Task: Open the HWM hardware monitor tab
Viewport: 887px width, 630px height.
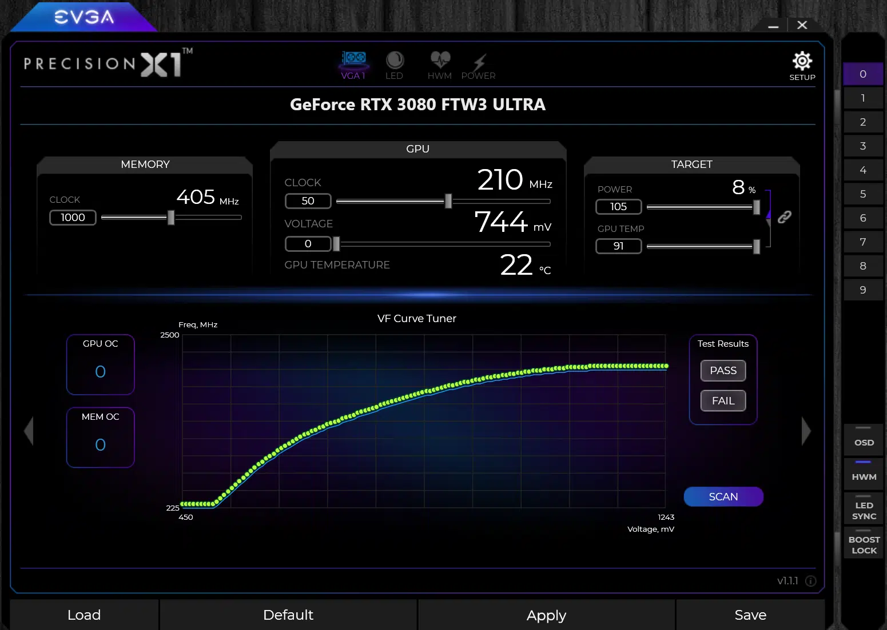Action: click(440, 65)
